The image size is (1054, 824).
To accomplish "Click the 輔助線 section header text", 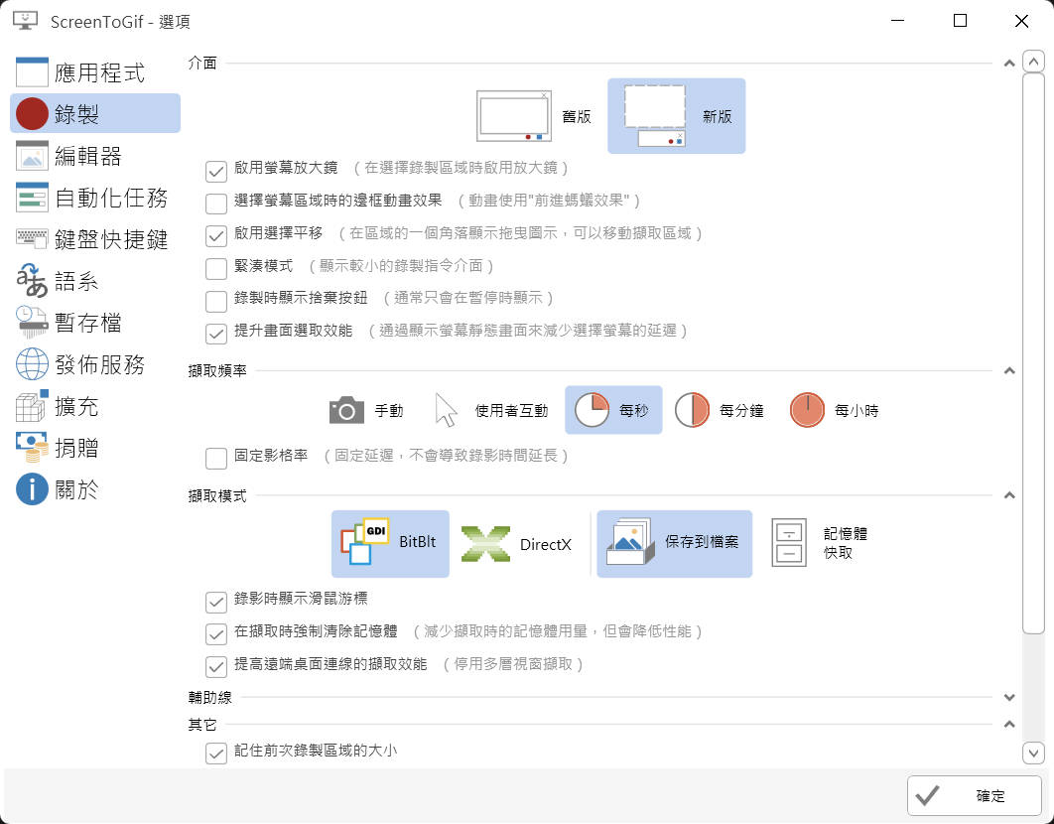I will point(209,698).
